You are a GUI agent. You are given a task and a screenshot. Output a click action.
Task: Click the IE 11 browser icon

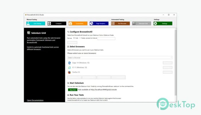(x=69, y=68)
